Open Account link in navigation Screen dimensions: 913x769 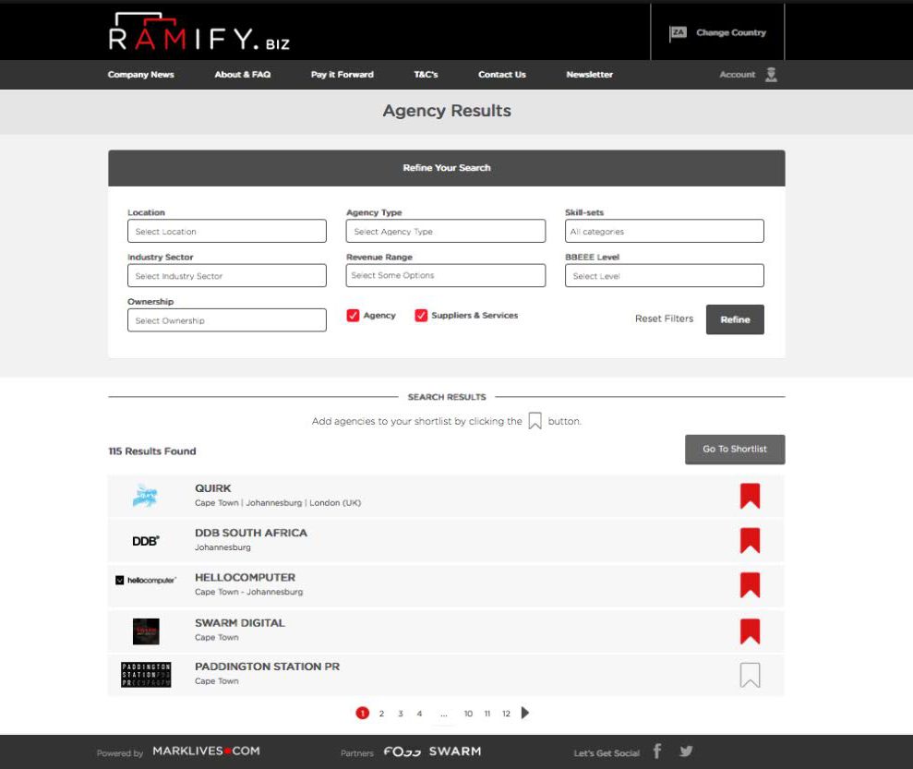coord(738,75)
